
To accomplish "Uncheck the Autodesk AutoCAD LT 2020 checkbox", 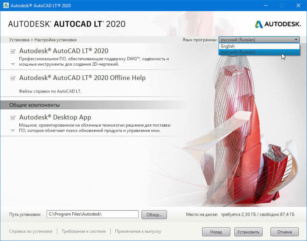I will tap(13, 51).
